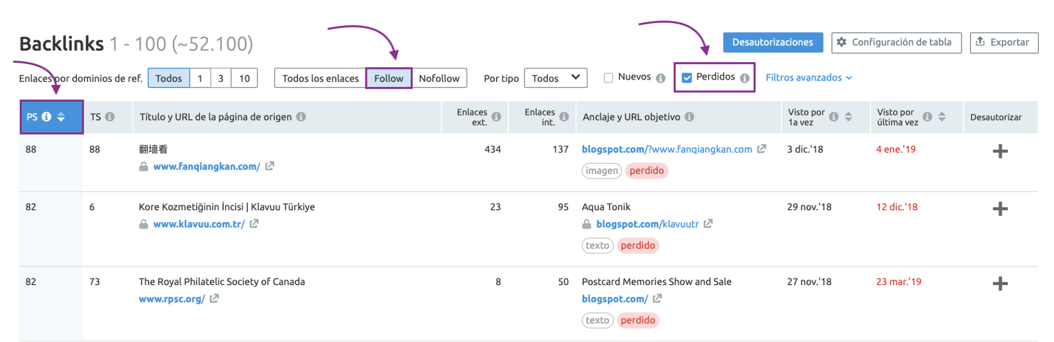Expand Filtros avanzados
The height and width of the screenshot is (342, 1054).
(809, 77)
